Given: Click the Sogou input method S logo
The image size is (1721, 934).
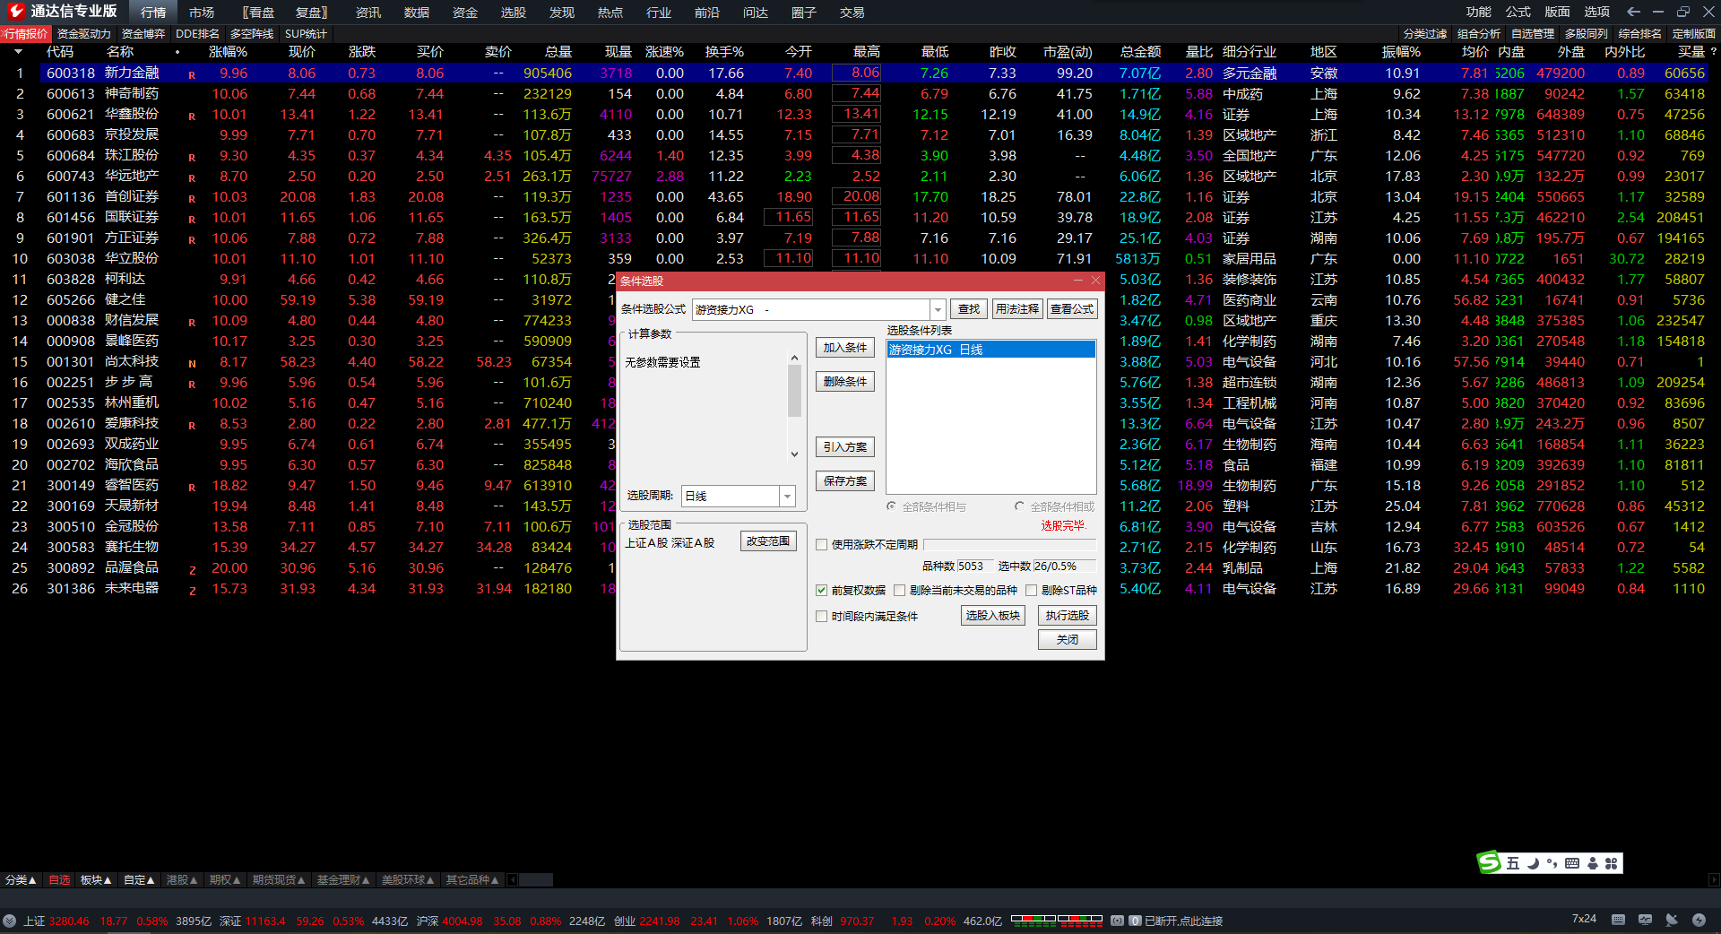Looking at the screenshot, I should tap(1489, 862).
